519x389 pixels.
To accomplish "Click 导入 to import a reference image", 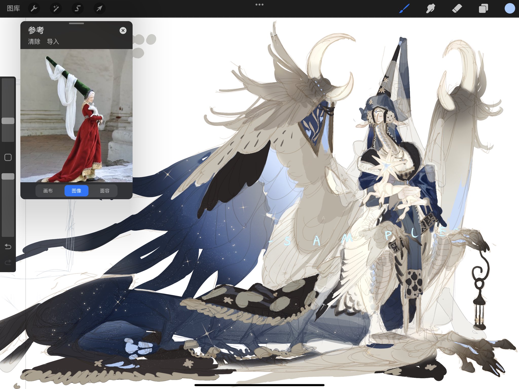I will click(x=53, y=42).
